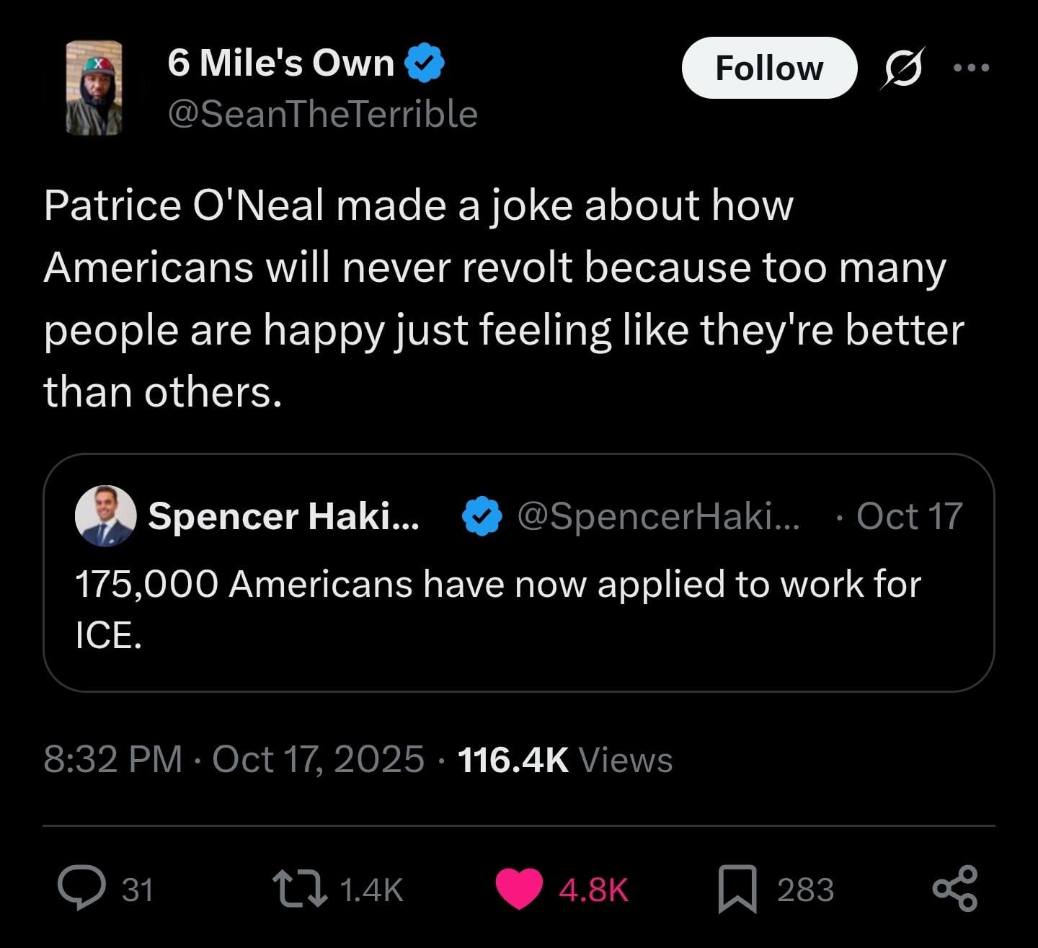This screenshot has width=1038, height=948.
Task: Click the repost arrows icon
Action: [x=300, y=888]
